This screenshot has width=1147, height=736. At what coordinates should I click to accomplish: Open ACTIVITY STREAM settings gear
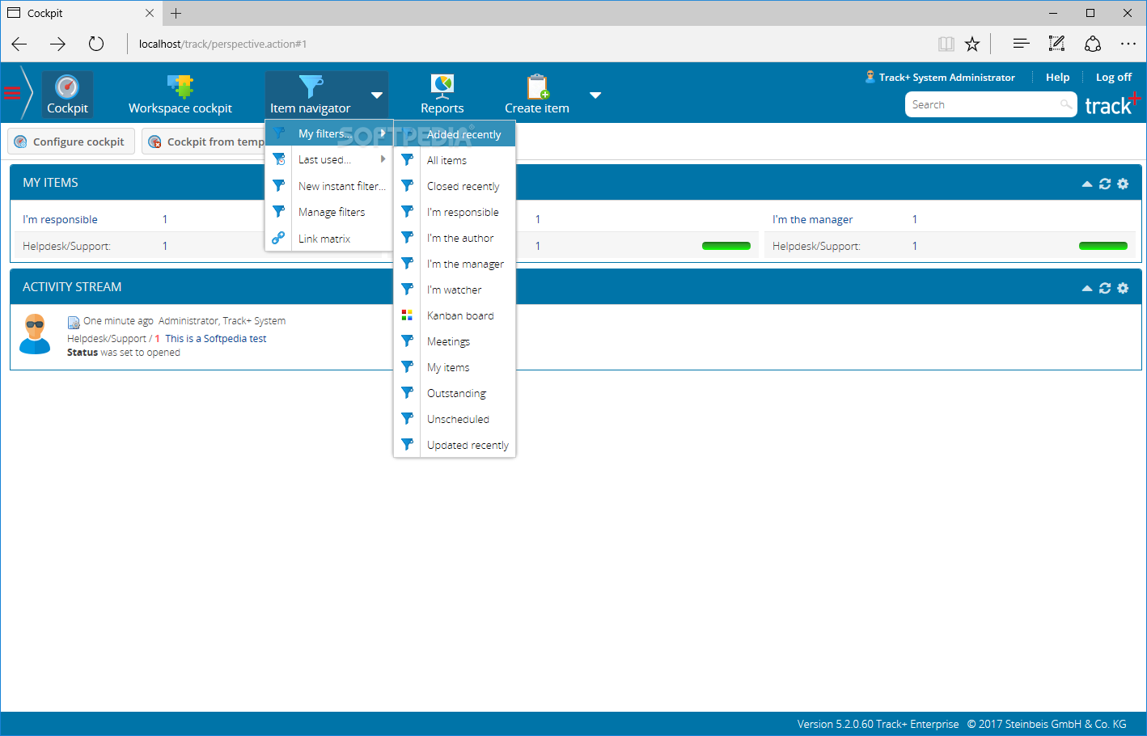(1123, 288)
